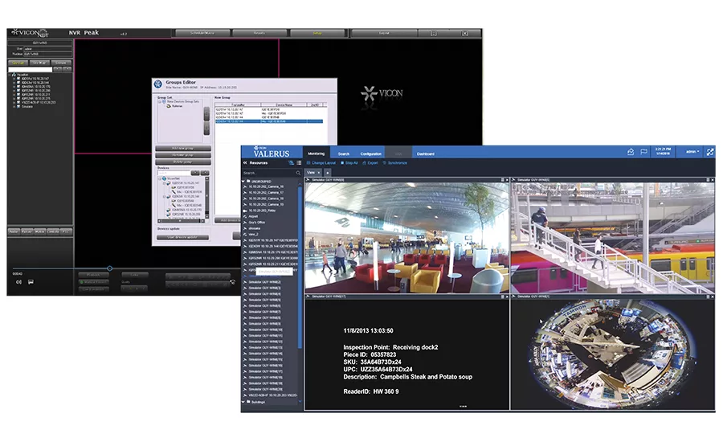This screenshot has width=723, height=442.
Task: Select 10.10.20.202_Camera_17 in resource list
Action: click(266, 192)
